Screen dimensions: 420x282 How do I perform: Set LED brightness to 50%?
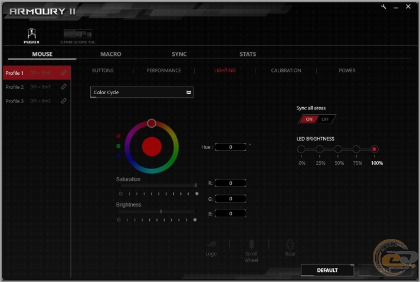pyautogui.click(x=338, y=149)
